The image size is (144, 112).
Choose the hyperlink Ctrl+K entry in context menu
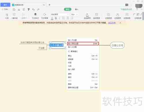(x=83, y=59)
